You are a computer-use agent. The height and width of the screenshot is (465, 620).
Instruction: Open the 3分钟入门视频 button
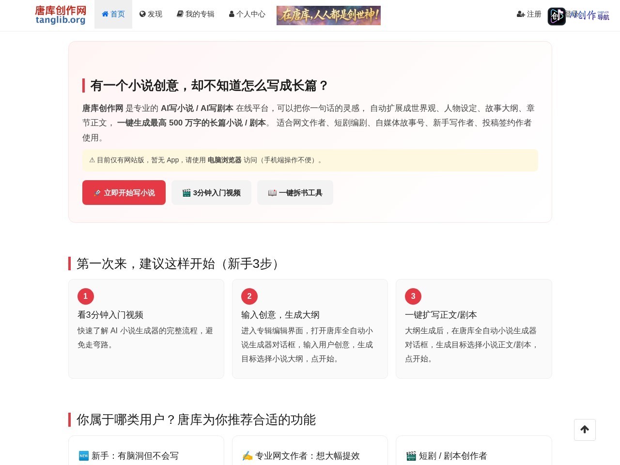211,193
